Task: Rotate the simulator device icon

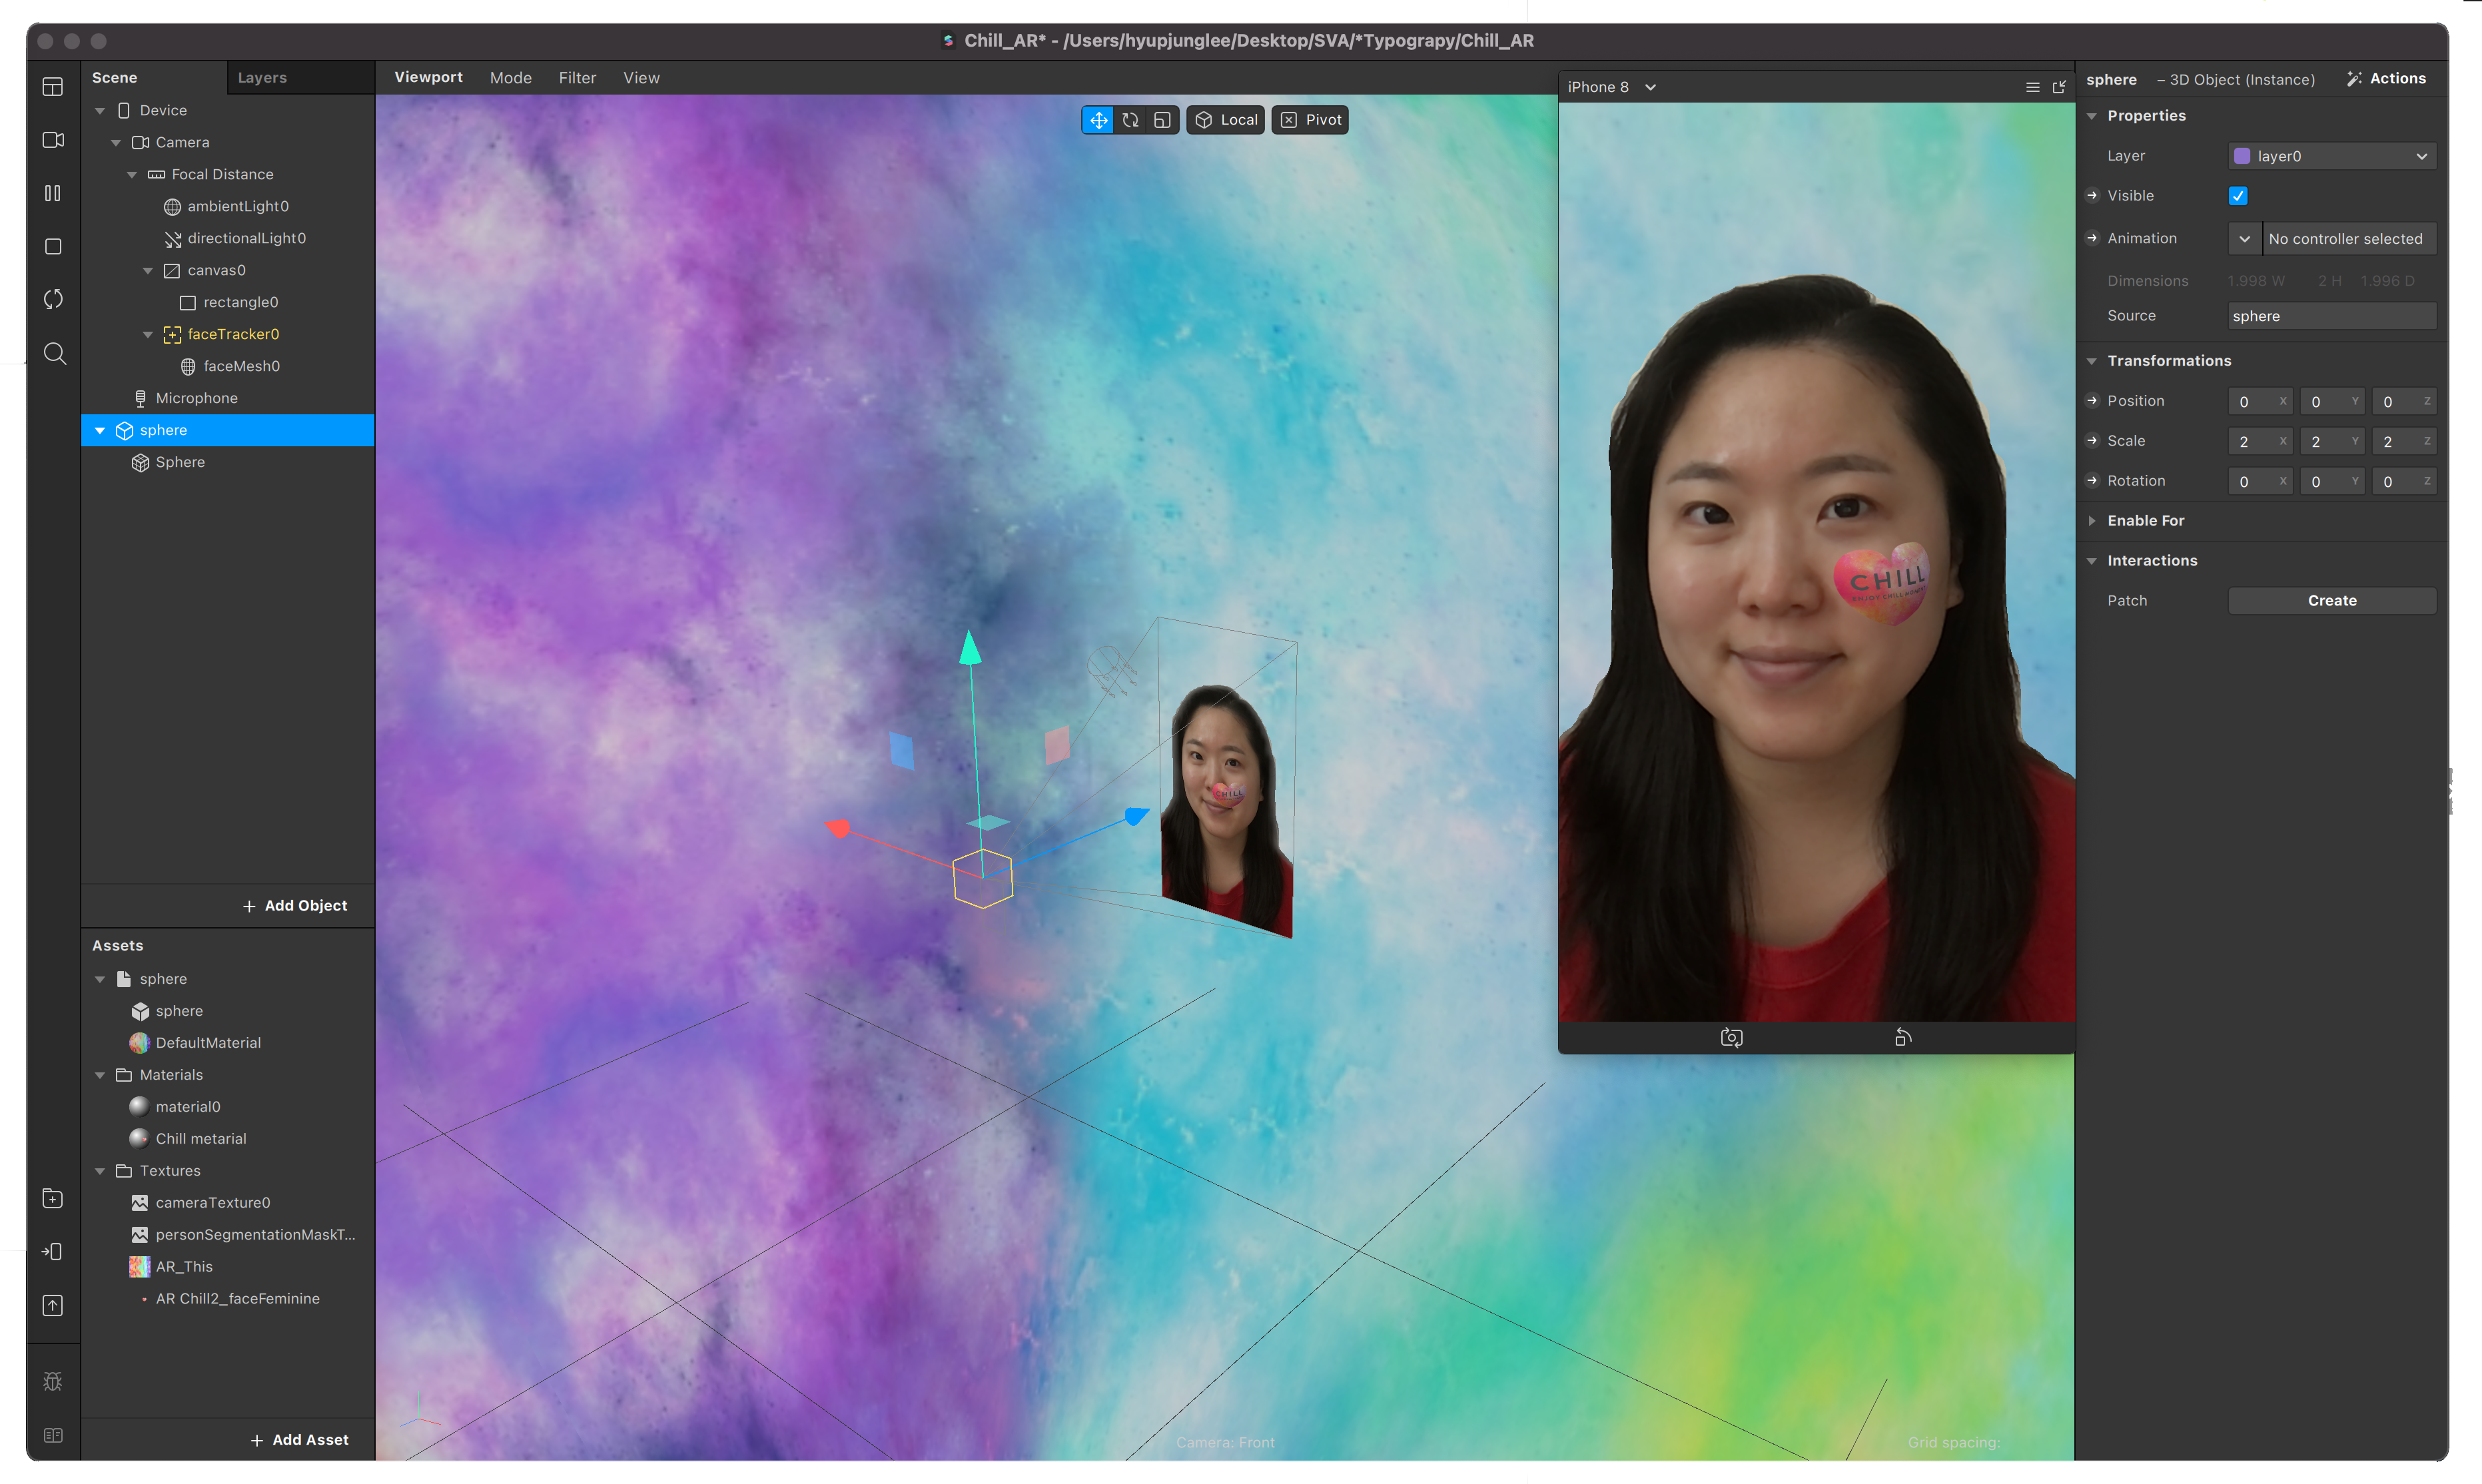Action: point(1902,1037)
